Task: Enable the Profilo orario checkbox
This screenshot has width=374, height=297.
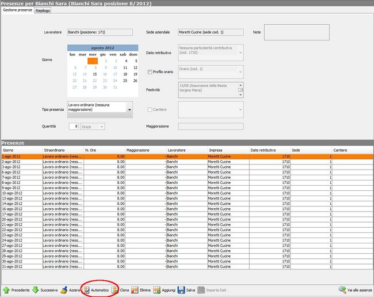Action: point(151,72)
